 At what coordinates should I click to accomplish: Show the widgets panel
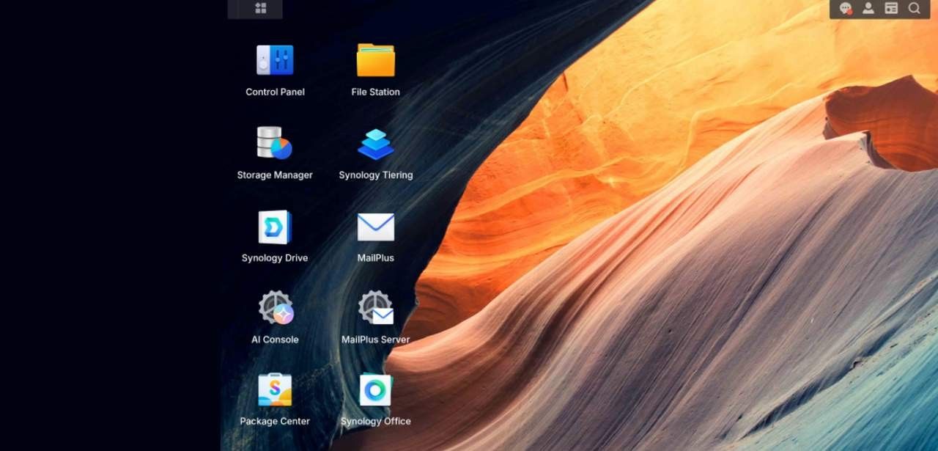[x=890, y=9]
